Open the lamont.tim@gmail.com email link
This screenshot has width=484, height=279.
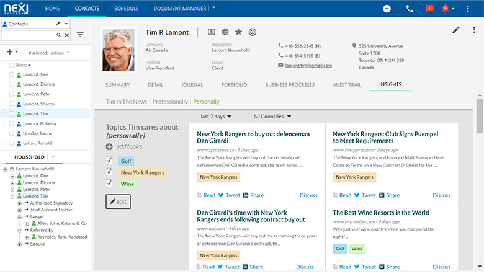[308, 65]
